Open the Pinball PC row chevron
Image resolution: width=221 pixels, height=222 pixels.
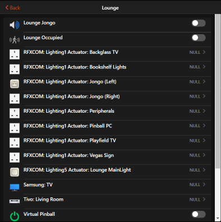[x=204, y=126]
